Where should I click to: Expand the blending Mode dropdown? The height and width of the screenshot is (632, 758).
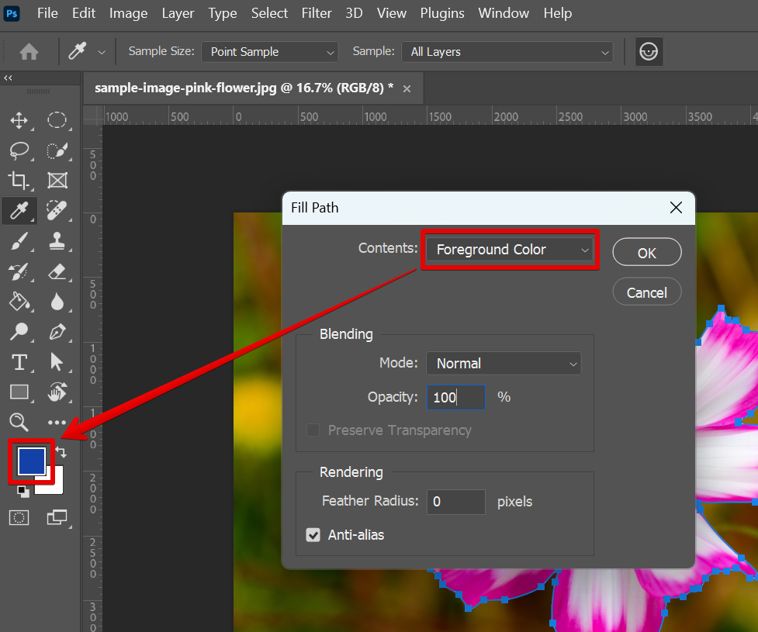tap(504, 364)
